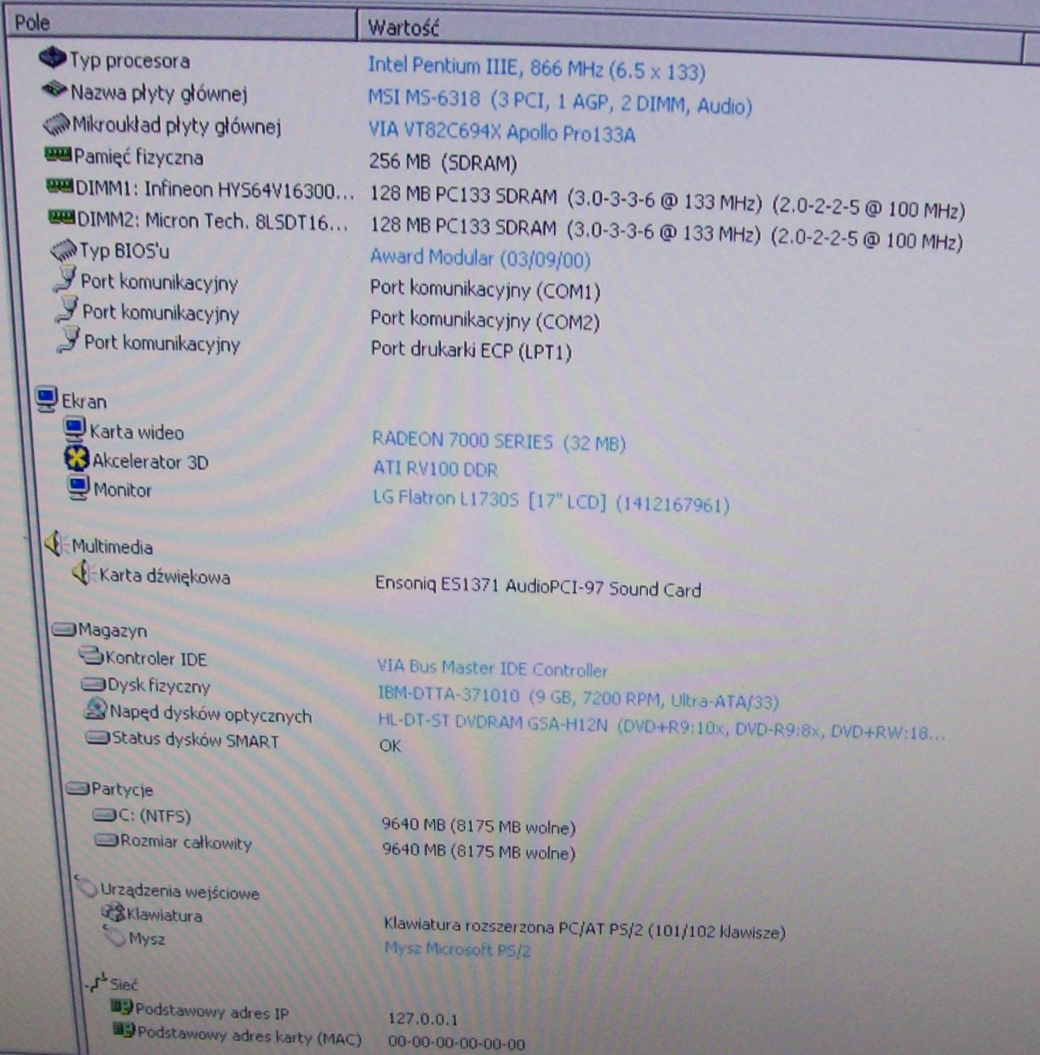Click the monitor icon next to Karta wideo
1040x1055 pixels.
click(74, 429)
